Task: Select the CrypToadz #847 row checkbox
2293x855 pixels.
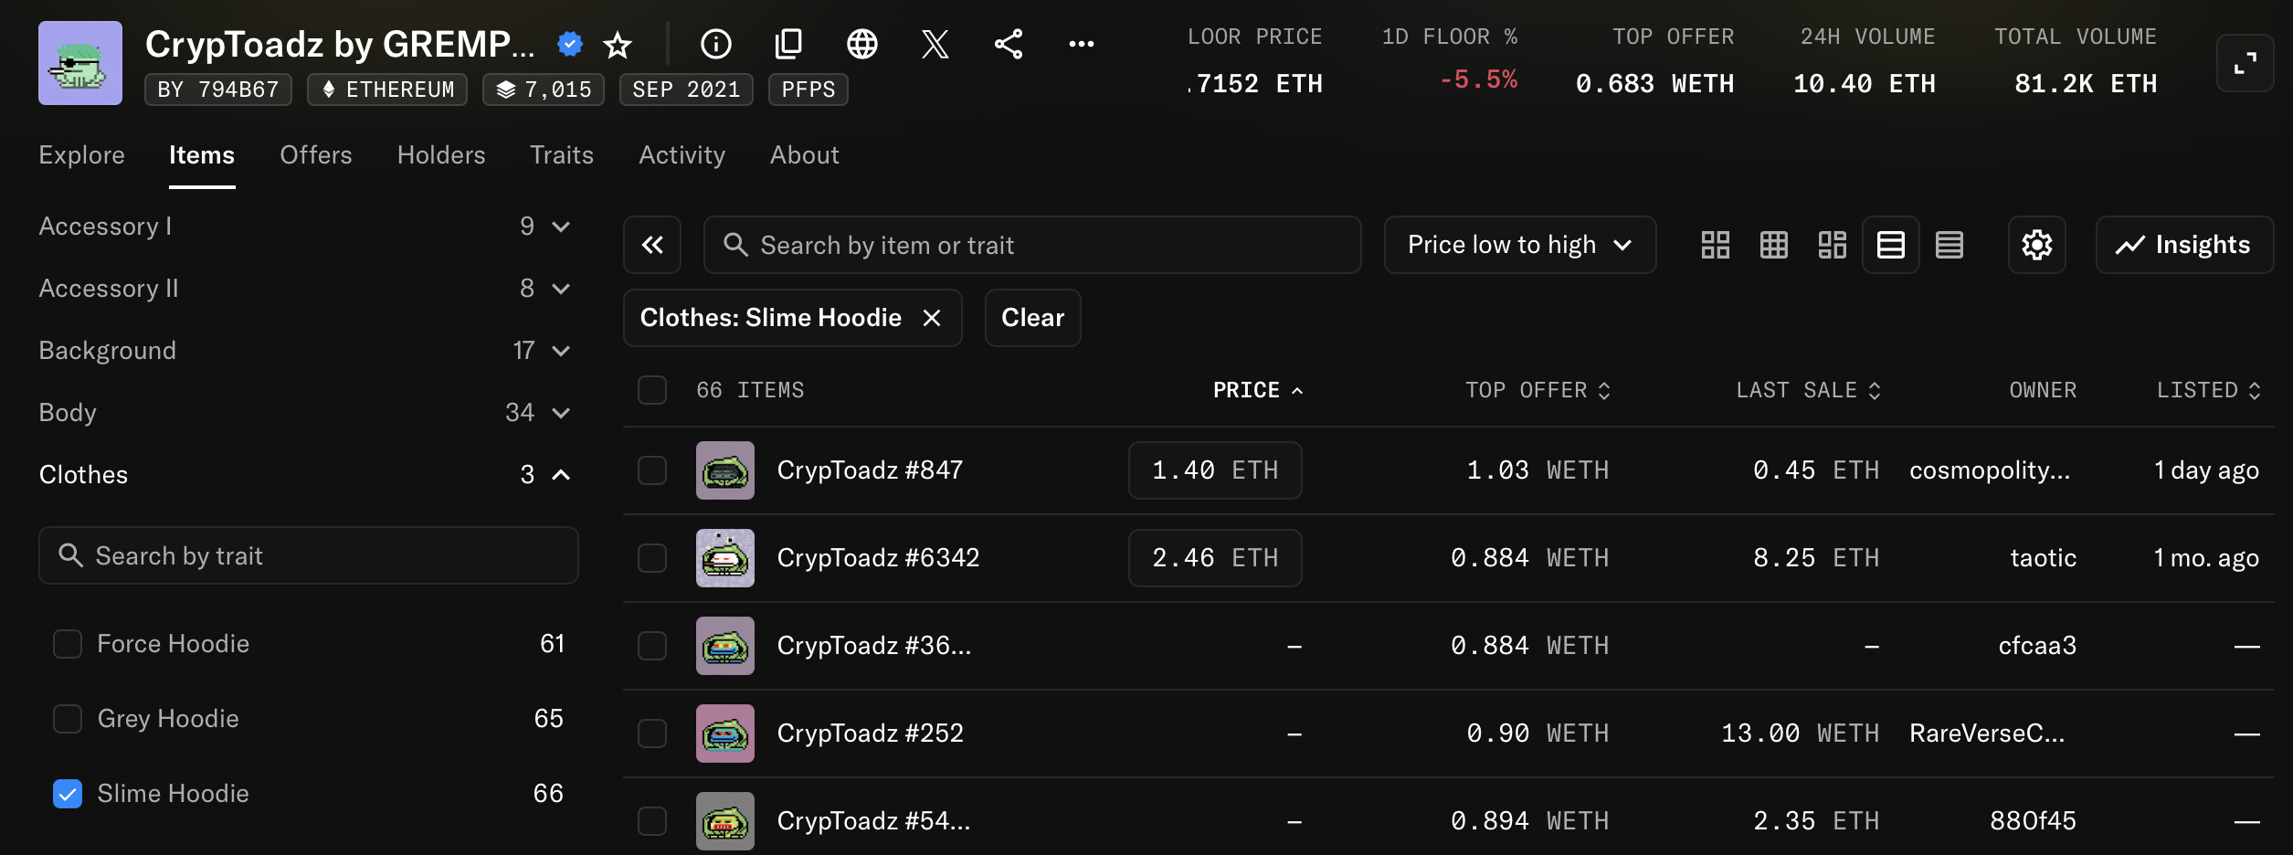Action: click(652, 470)
